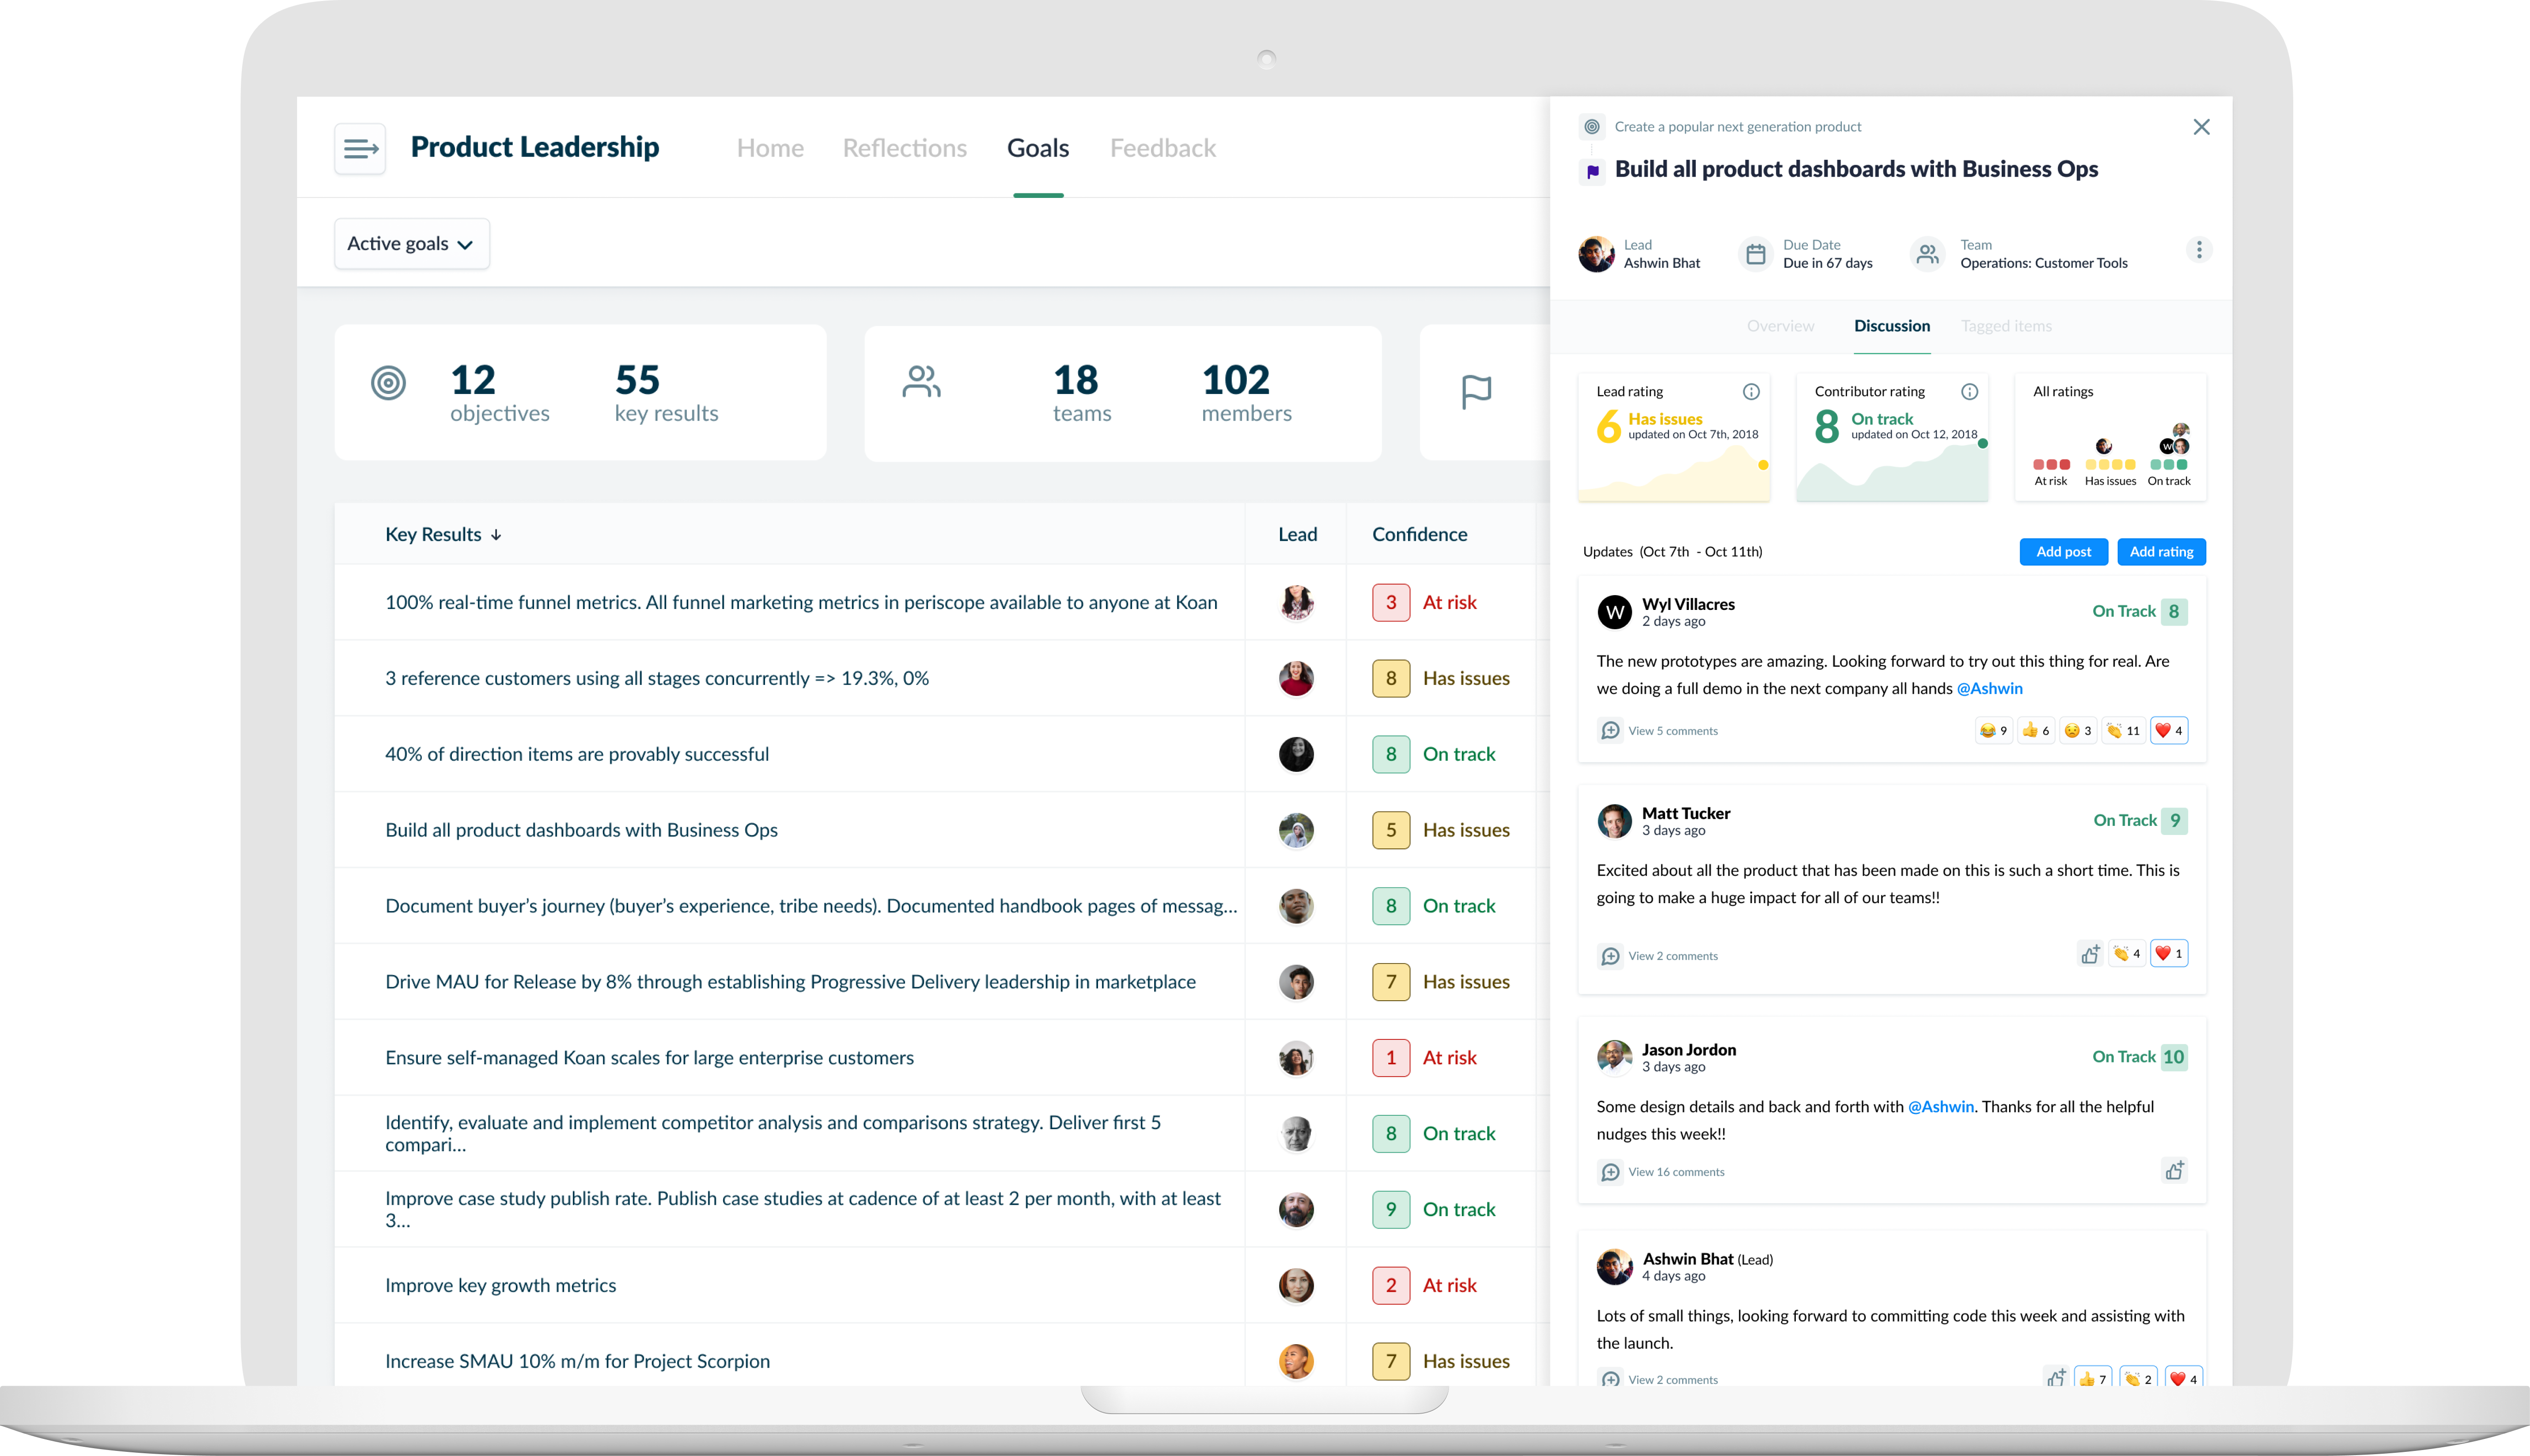Open 40% of direction items key result
The height and width of the screenshot is (1456, 2530).
(x=789, y=754)
